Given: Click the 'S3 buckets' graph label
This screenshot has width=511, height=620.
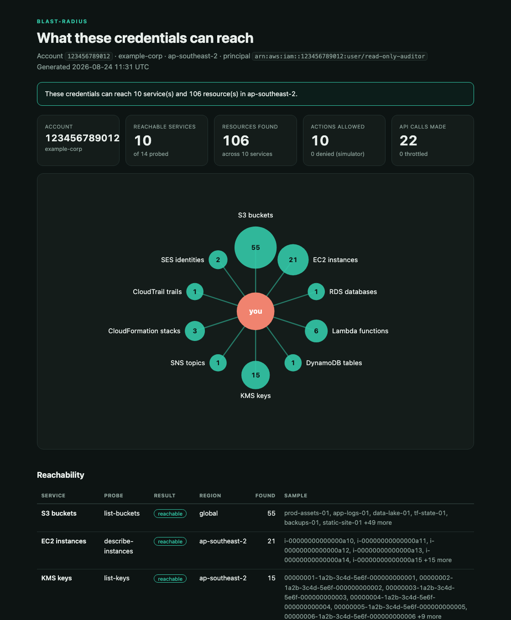Looking at the screenshot, I should 255,215.
